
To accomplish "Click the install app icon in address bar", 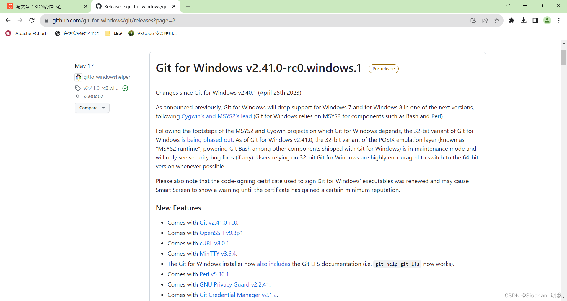I will point(473,21).
